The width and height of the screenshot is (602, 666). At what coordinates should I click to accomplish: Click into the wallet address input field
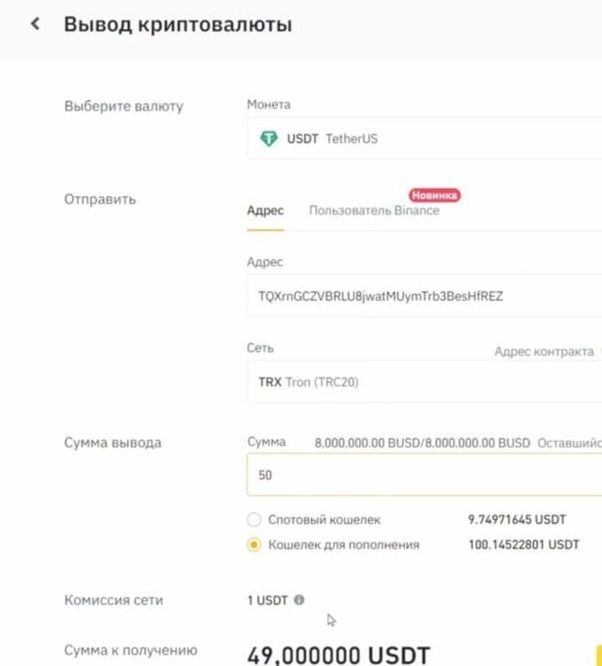424,296
